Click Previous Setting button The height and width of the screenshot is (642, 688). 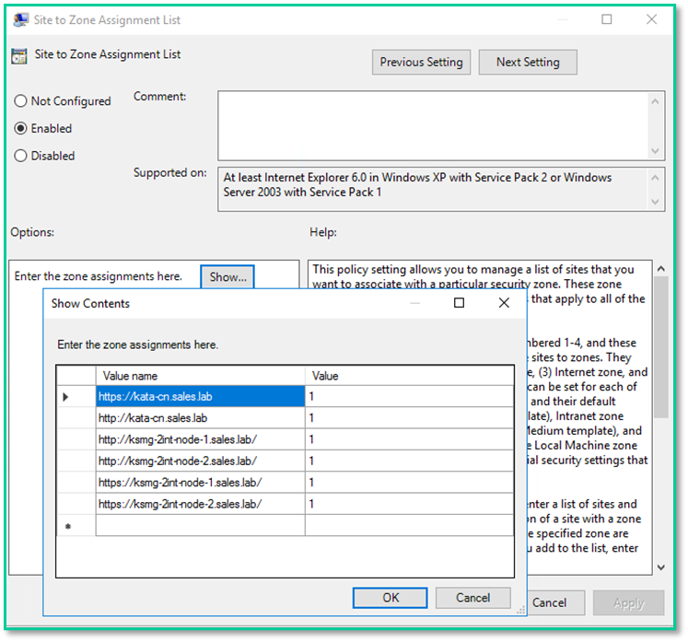(421, 62)
